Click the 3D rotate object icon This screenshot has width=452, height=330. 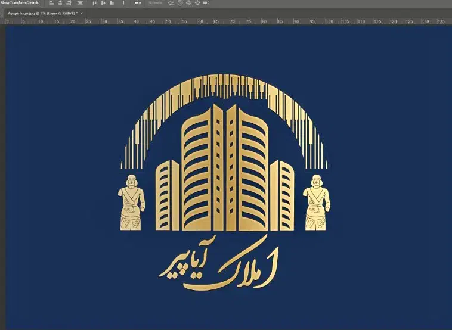pos(171,3)
